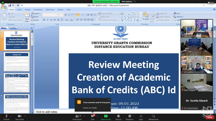This screenshot has height=121, width=216.
Task: Increase font size with Grow Font
Action: [x=66, y=15]
